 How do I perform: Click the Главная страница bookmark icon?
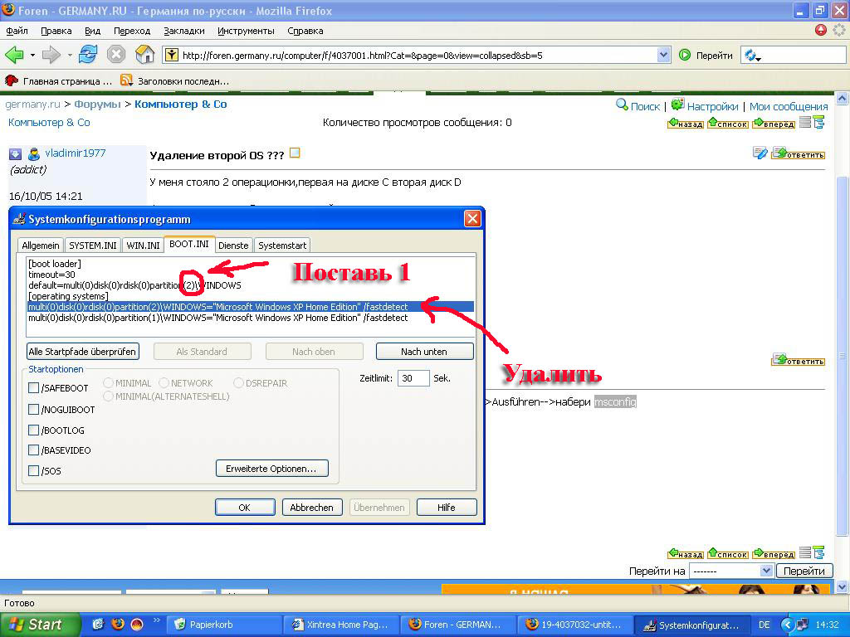coord(12,80)
